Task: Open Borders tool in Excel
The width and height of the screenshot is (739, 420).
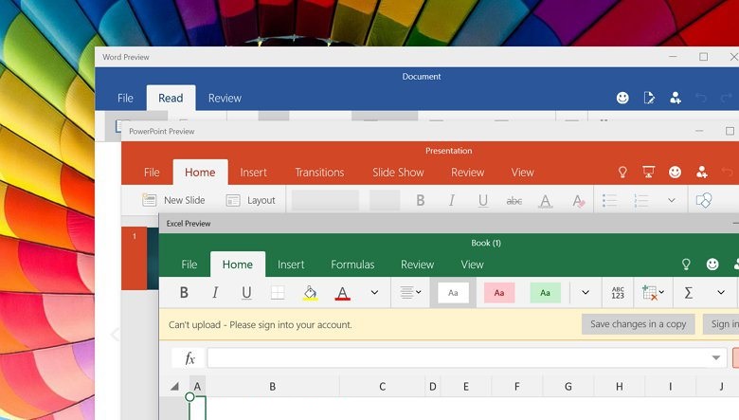Action: tap(278, 293)
